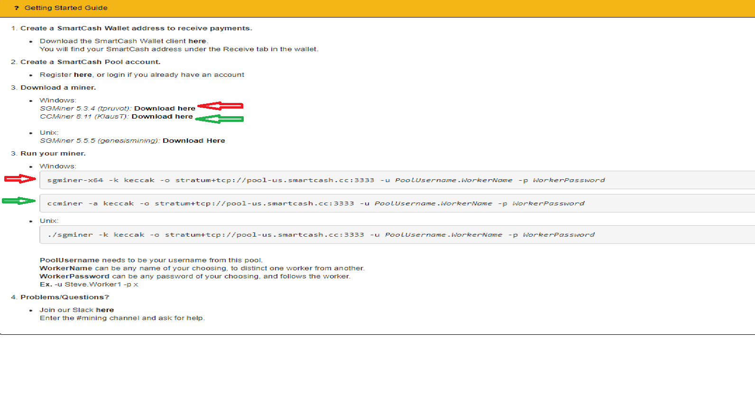The image size is (755, 414).
Task: Open the SmartCash Wallet client 'here' link
Action: 197,41
